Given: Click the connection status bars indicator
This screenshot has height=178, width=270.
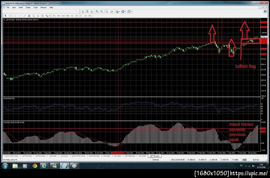Looking at the screenshot, I should [x=244, y=160].
